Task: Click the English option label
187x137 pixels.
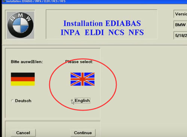Action: (x=82, y=101)
